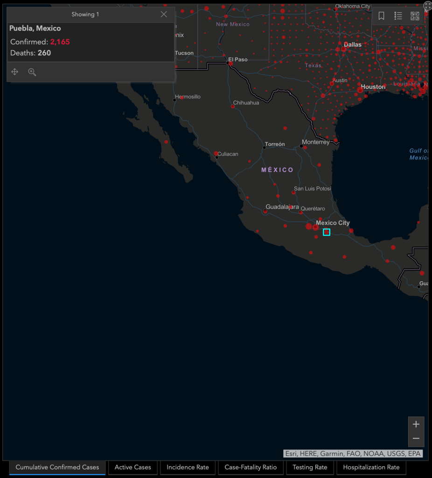
Task: Zoom in using the plus button
Action: tap(416, 424)
